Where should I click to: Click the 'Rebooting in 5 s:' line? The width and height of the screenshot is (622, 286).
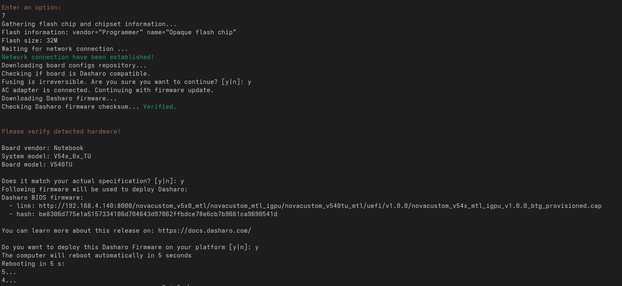[33, 264]
